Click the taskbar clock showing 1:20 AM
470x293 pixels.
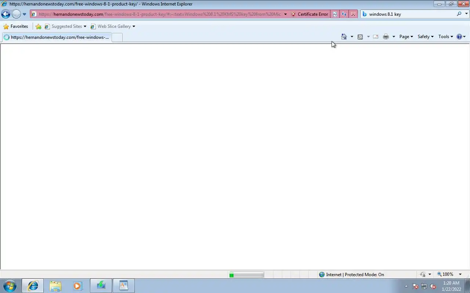coord(451,286)
